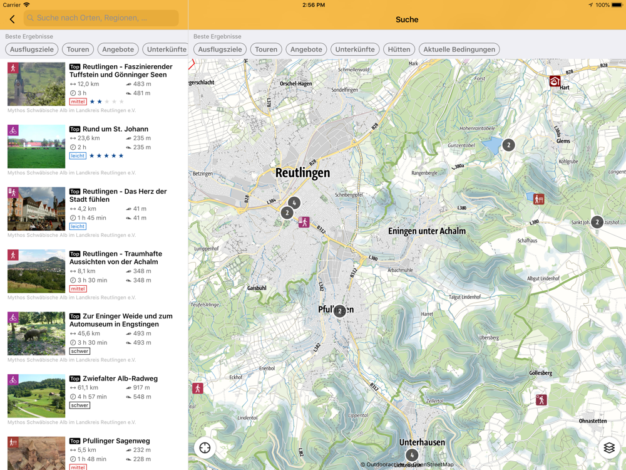Select the Angebote filter in the left panel
Image resolution: width=626 pixels, height=470 pixels.
118,50
